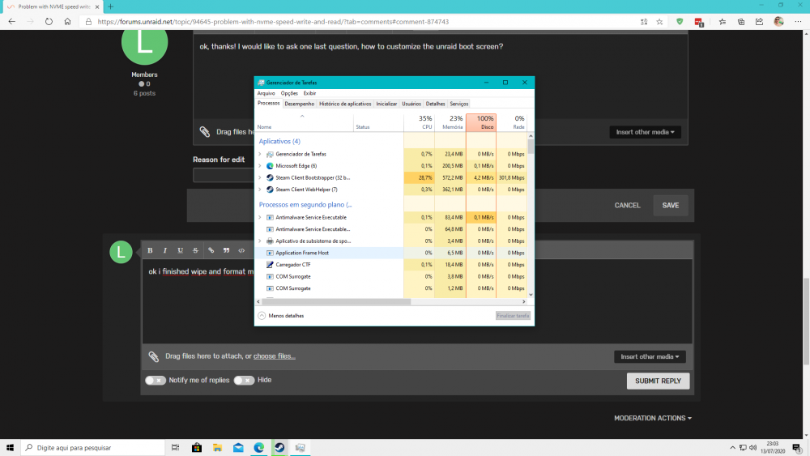
Task: Select the Carregador CTF process row
Action: pyautogui.click(x=391, y=264)
